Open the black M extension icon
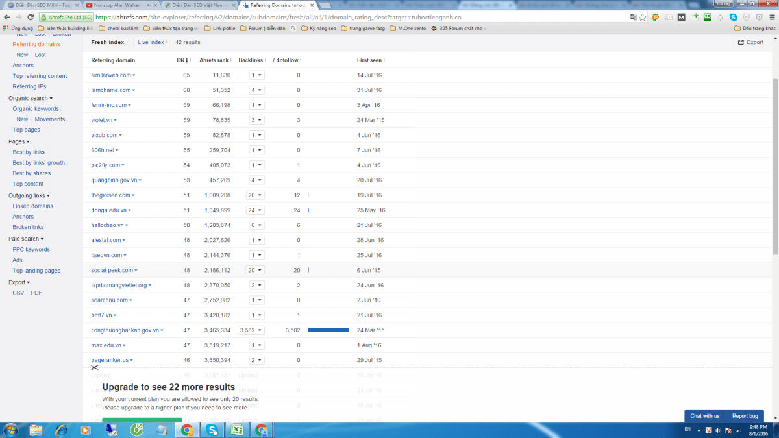 coord(682,18)
